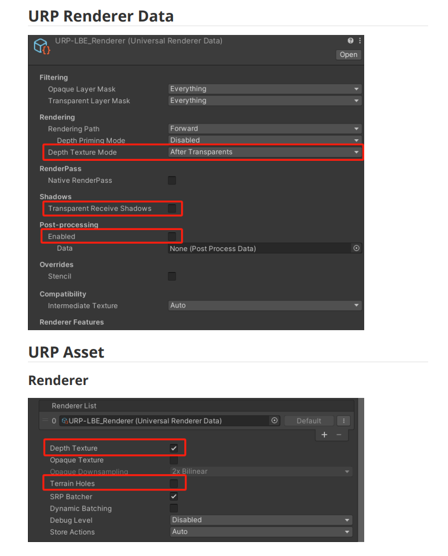Enable the Post-processing Enabled checkbox
448x556 pixels.
coord(172,237)
